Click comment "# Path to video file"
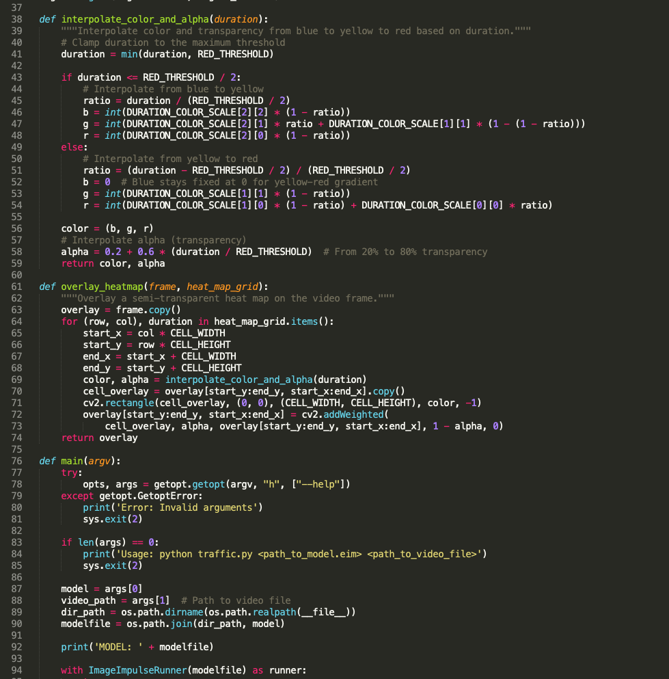This screenshot has height=679, width=669. coord(236,600)
